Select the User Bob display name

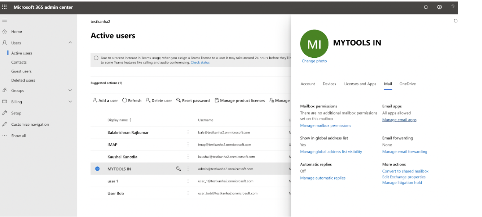click(x=116, y=193)
